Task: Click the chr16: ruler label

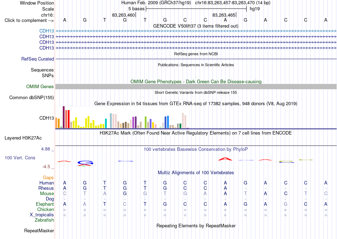Action: click(47, 15)
